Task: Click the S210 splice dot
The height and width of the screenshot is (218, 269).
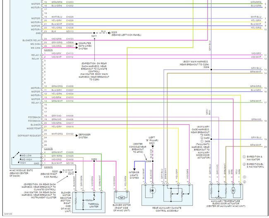Action: 76,172
